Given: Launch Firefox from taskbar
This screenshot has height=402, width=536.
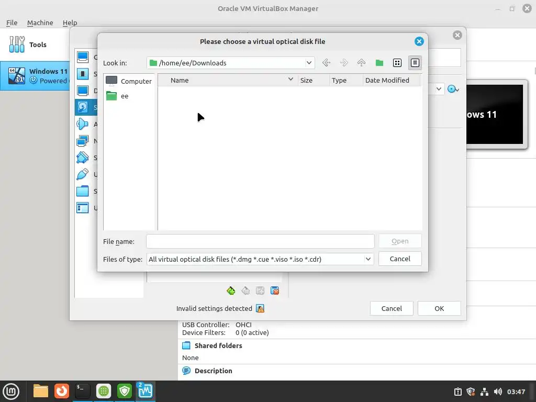Looking at the screenshot, I should pos(62,392).
